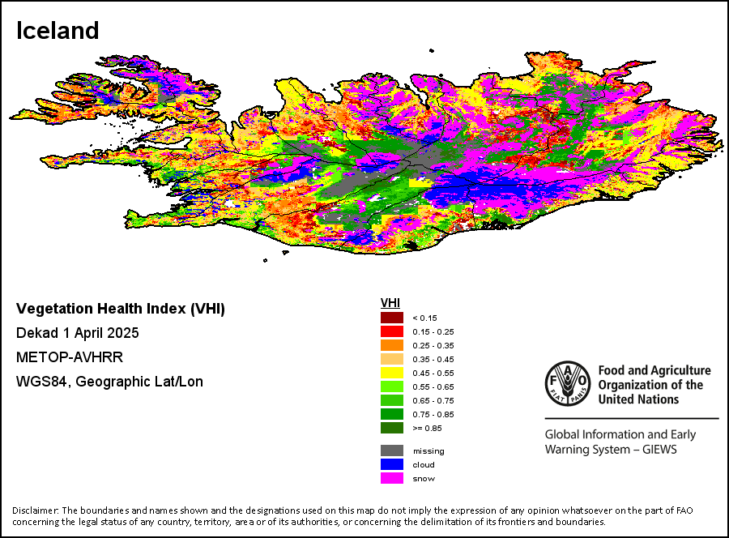Click the 0.15 - 0.25 legend label
The width and height of the screenshot is (729, 538).
433,332
